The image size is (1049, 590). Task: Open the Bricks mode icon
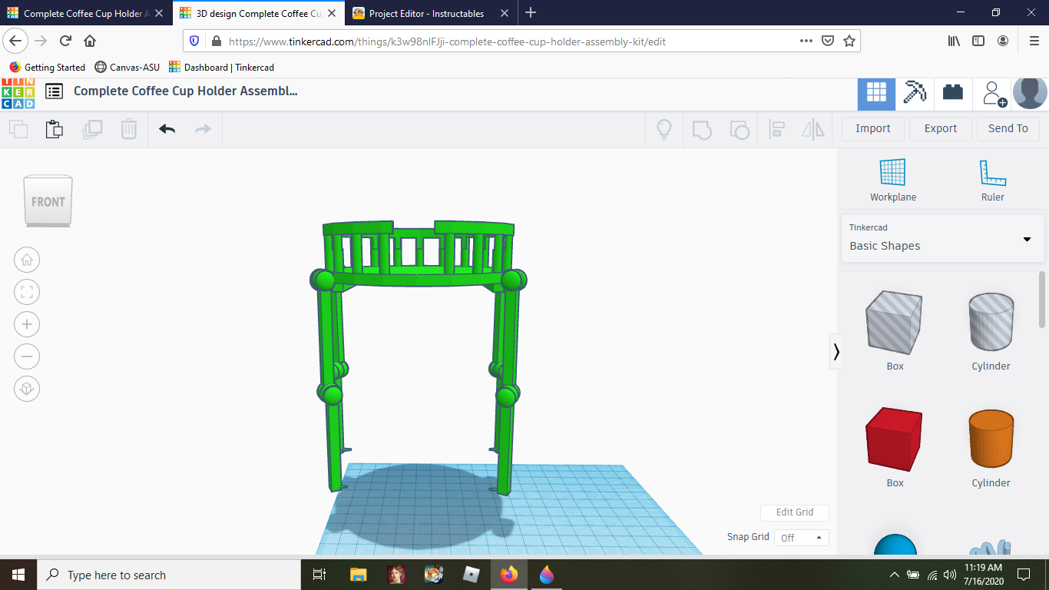pyautogui.click(x=953, y=92)
